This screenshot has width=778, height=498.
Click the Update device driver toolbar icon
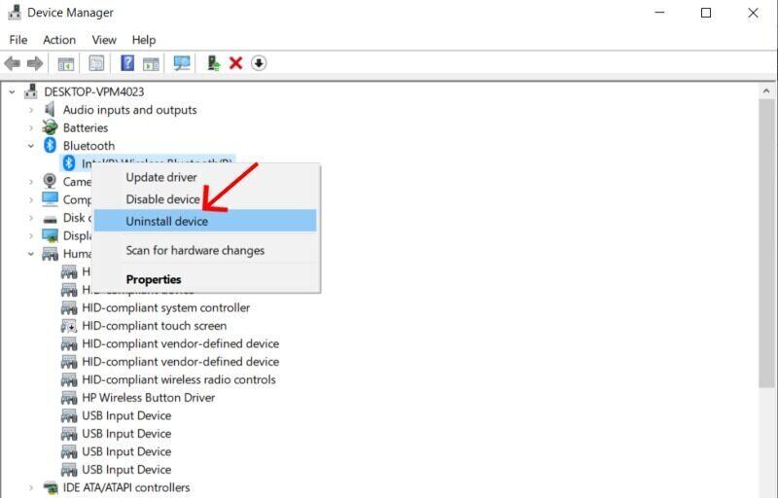click(x=213, y=63)
